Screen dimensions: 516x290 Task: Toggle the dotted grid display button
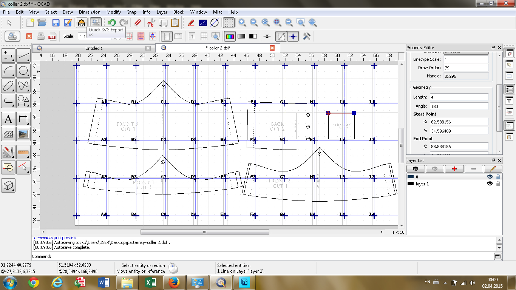229,23
